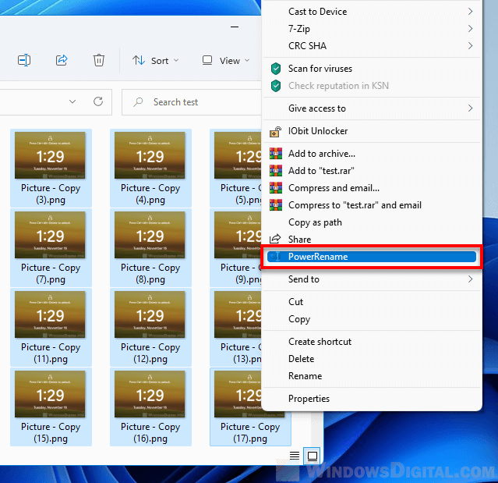498x483 pixels.
Task: Open Properties from the context menu
Action: tap(372, 399)
